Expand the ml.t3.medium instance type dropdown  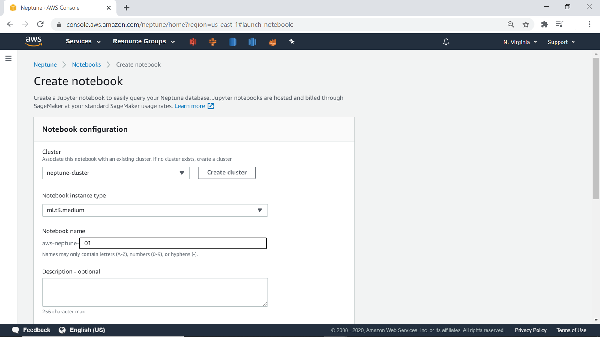155,210
